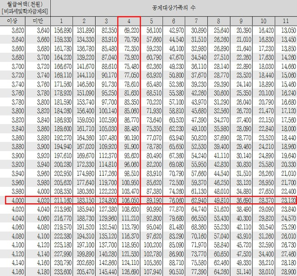The height and width of the screenshot is (276, 297).
Task: Select the value 117,260
Action: [x=107, y=174]
